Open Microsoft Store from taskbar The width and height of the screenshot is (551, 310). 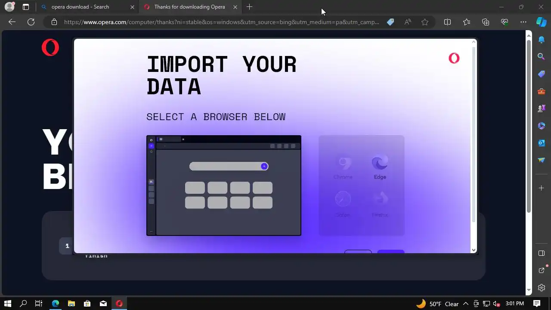point(87,304)
